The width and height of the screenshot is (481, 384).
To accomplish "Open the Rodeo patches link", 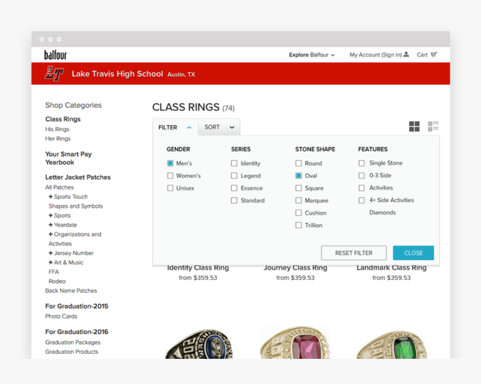I will (x=57, y=281).
